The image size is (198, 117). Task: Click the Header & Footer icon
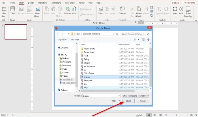139,9
